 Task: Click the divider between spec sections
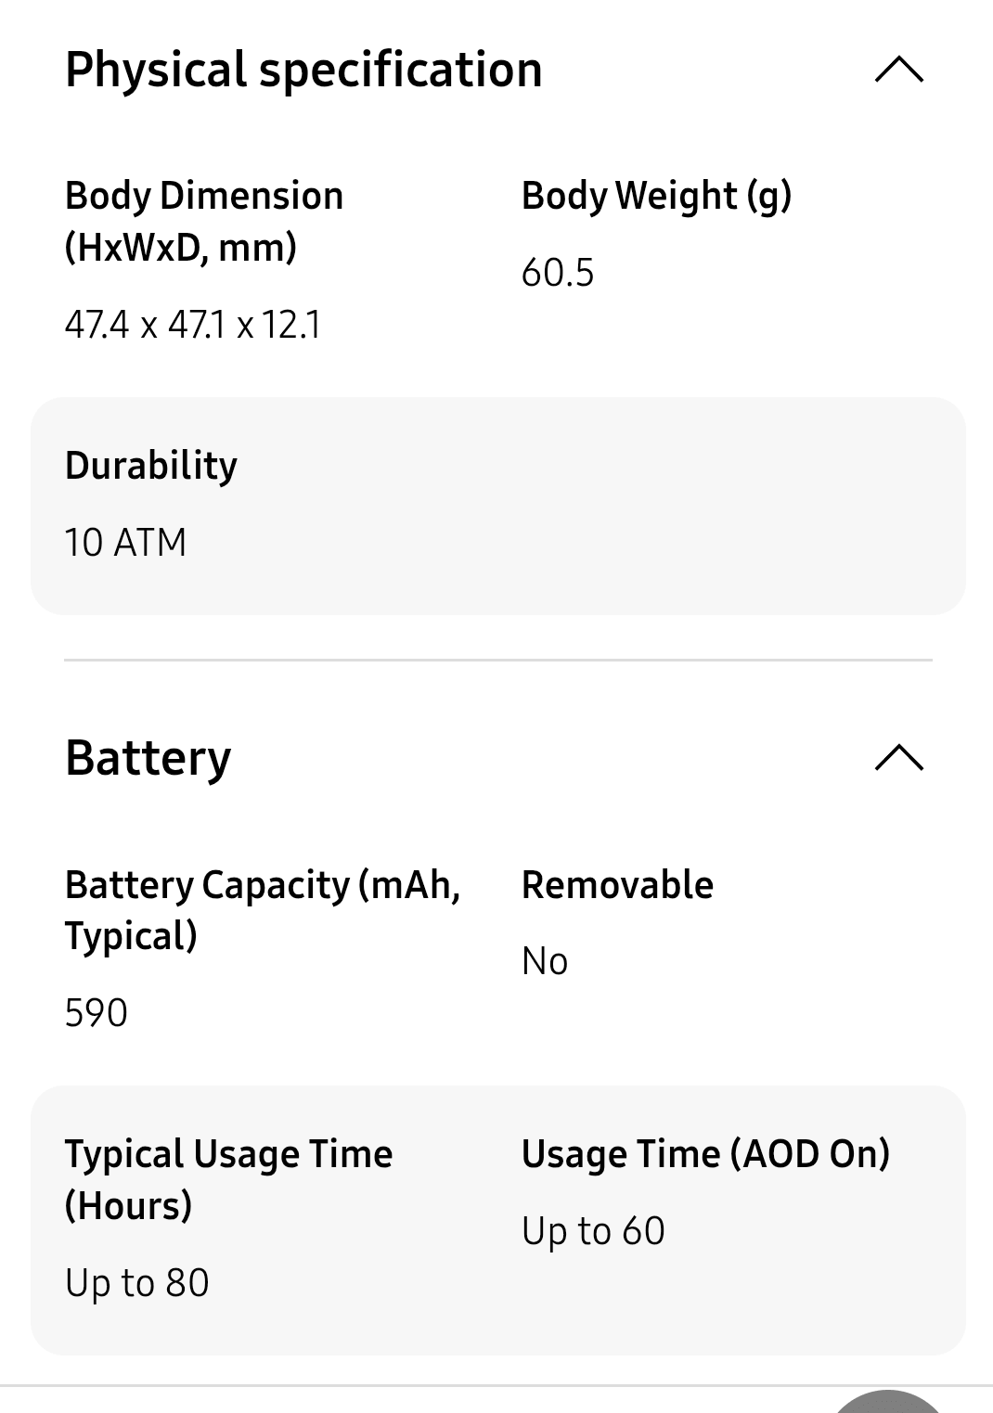[498, 660]
